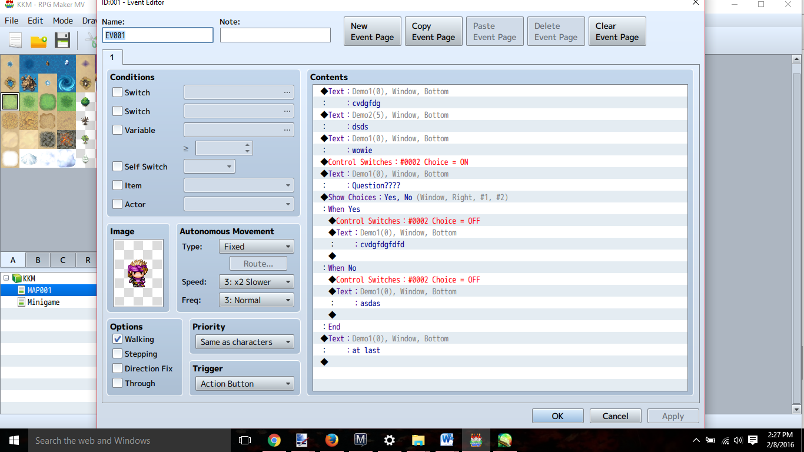This screenshot has height=452, width=804.
Task: Click the volume speaker tray icon
Action: tap(739, 440)
